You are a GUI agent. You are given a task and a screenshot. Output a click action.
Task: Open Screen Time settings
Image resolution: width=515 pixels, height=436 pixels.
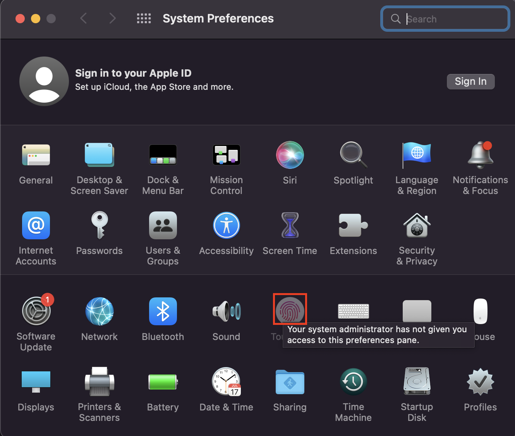(x=290, y=225)
